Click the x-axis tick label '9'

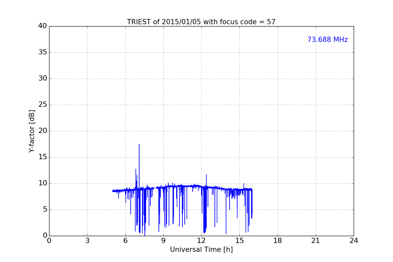[x=163, y=241]
